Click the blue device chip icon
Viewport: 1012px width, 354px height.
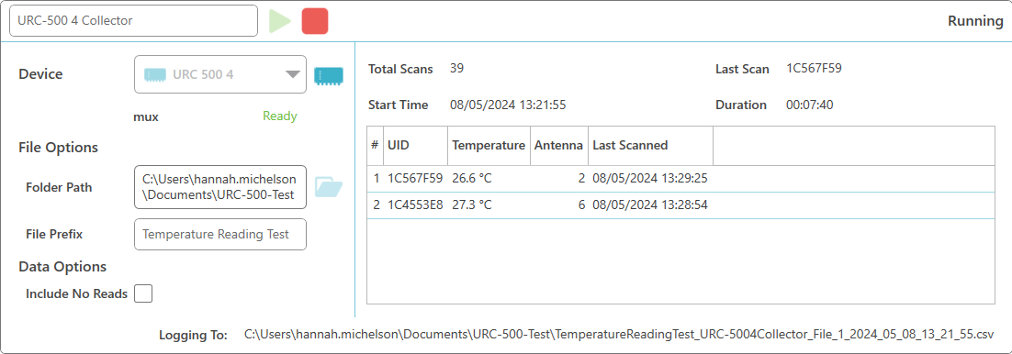click(329, 75)
